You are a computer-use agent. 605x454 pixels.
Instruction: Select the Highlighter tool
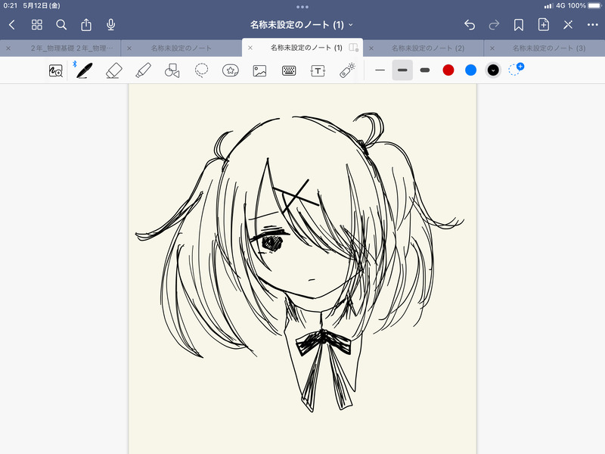pos(143,70)
